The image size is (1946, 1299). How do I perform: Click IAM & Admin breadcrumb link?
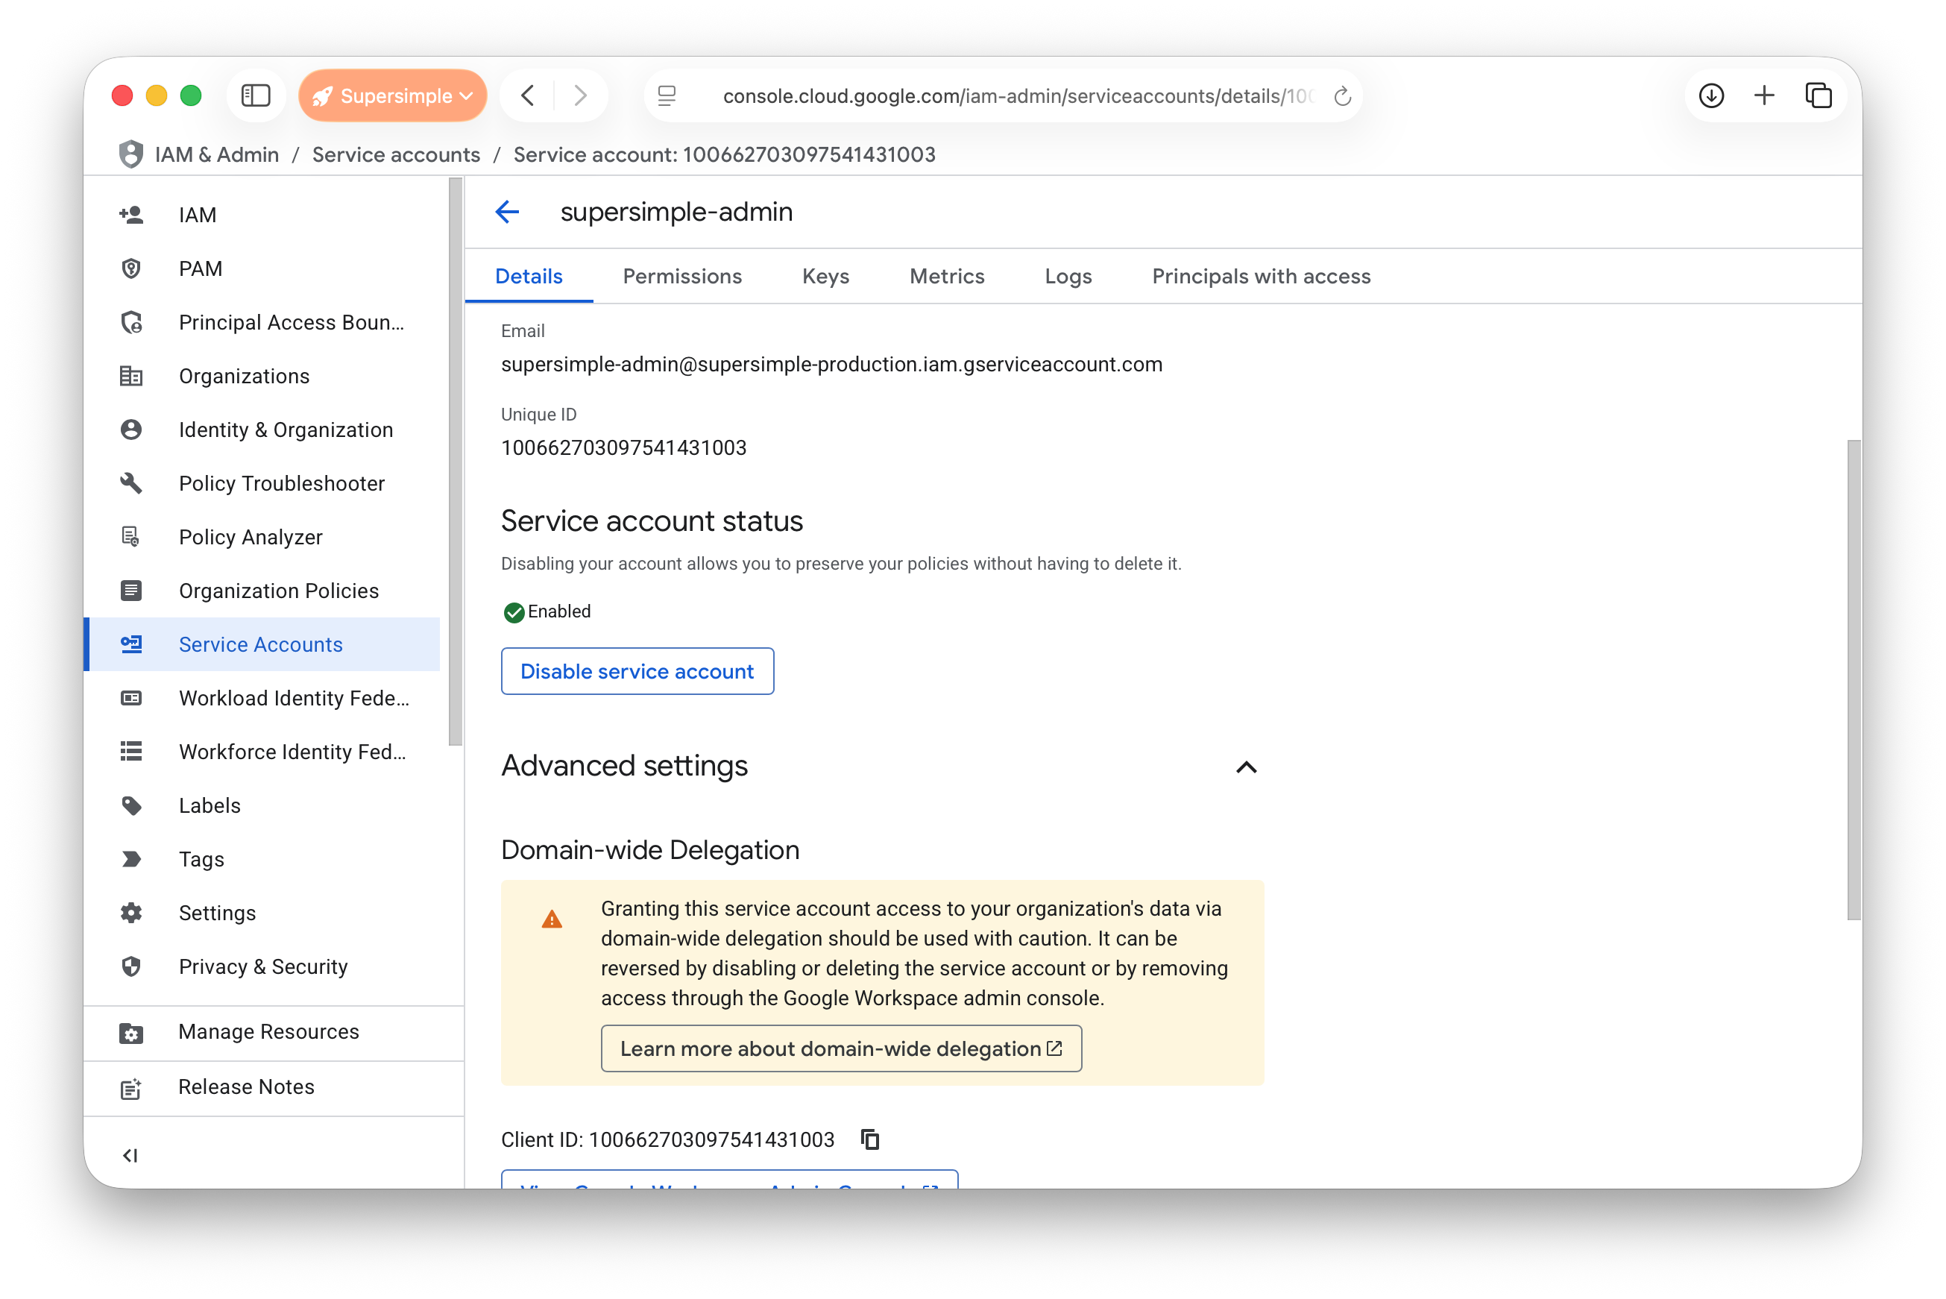tap(217, 154)
